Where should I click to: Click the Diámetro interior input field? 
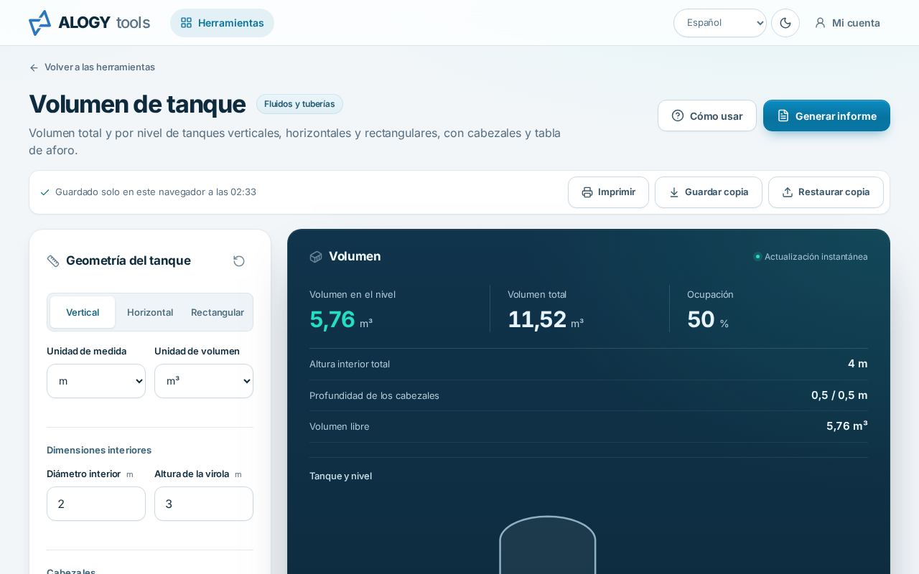tap(96, 504)
